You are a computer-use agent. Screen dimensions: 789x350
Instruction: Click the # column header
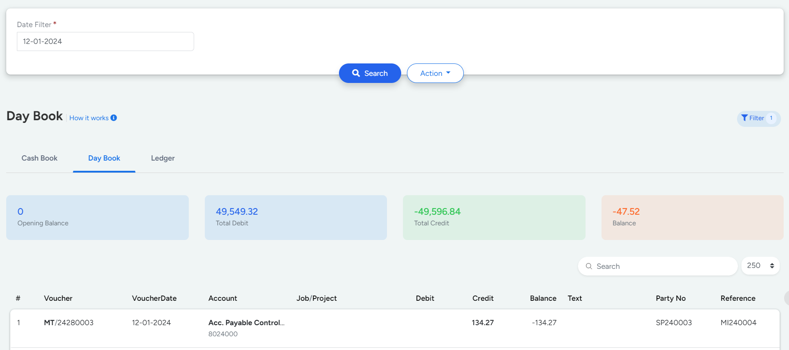point(18,298)
